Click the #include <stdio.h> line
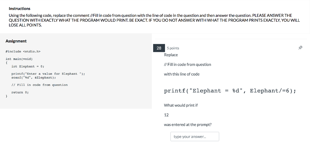 [23, 51]
